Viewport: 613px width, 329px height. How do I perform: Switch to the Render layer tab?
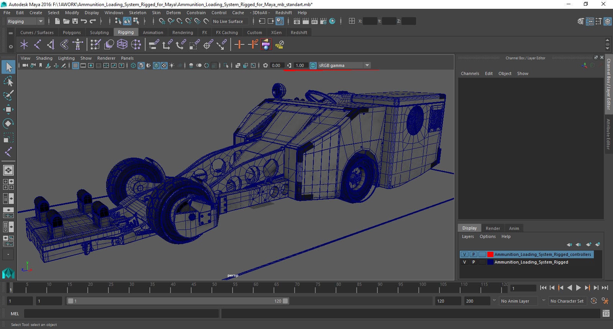coord(493,228)
